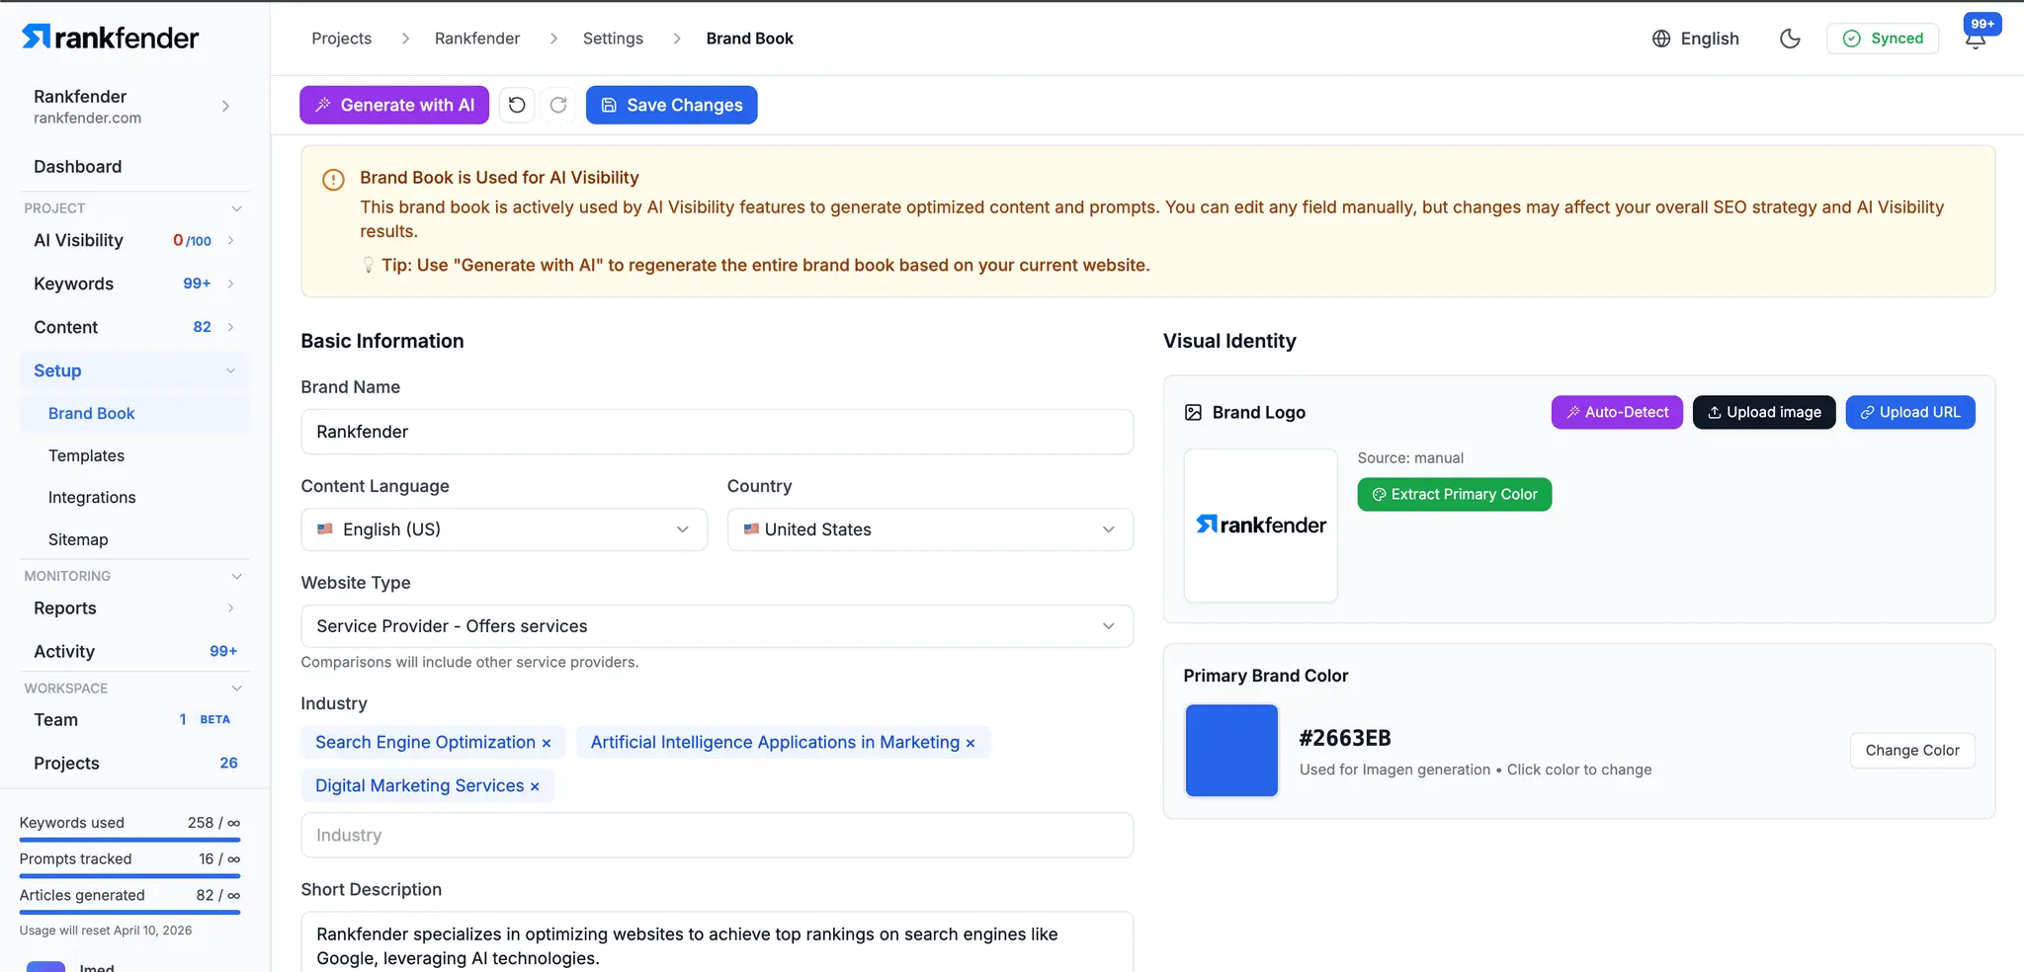Image resolution: width=2024 pixels, height=972 pixels.
Task: Click the Upload image button
Action: [1764, 413]
